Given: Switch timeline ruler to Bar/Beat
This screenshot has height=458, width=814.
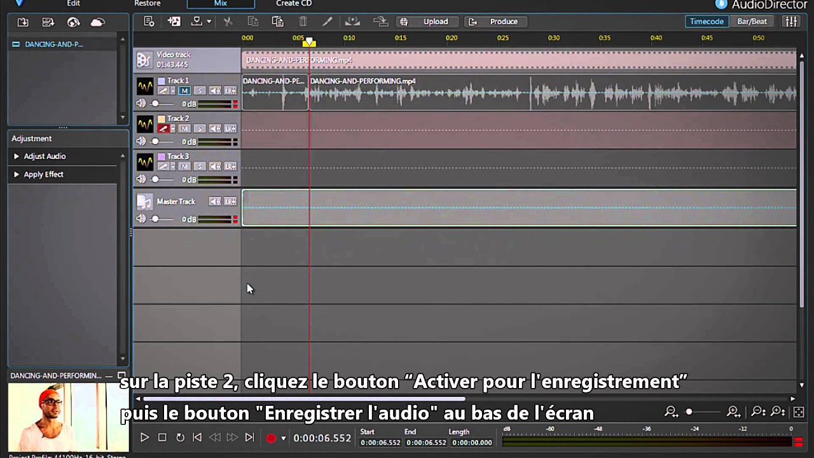Looking at the screenshot, I should (x=752, y=22).
